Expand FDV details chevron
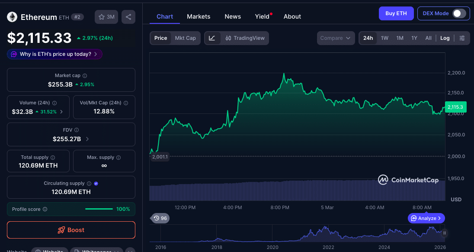The width and height of the screenshot is (474, 252). 87,139
